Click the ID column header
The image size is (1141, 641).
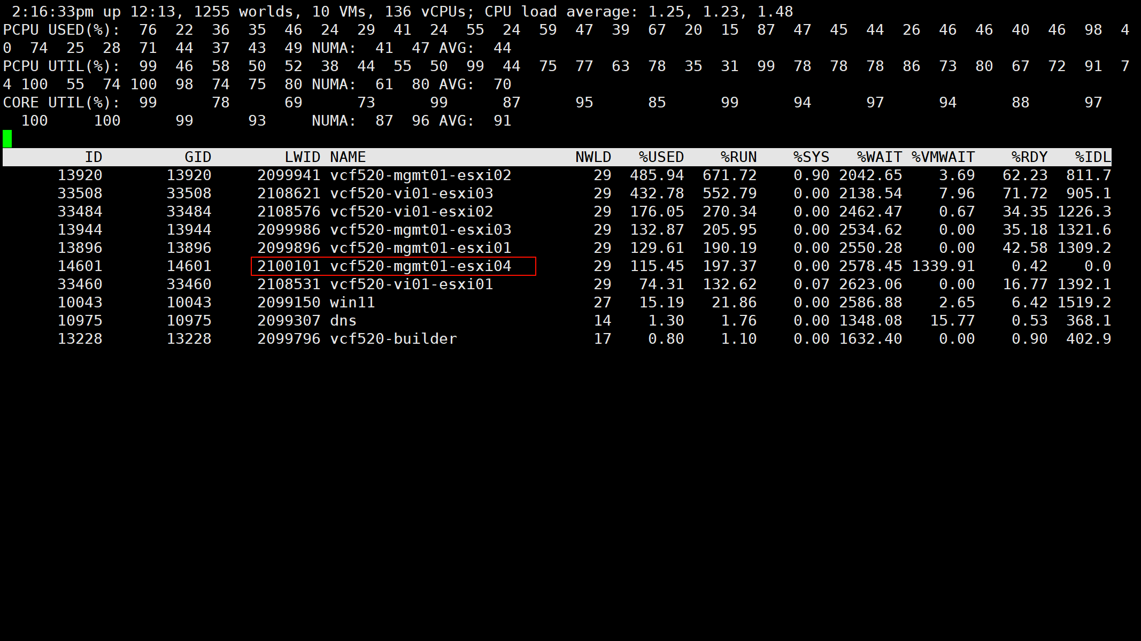click(94, 157)
